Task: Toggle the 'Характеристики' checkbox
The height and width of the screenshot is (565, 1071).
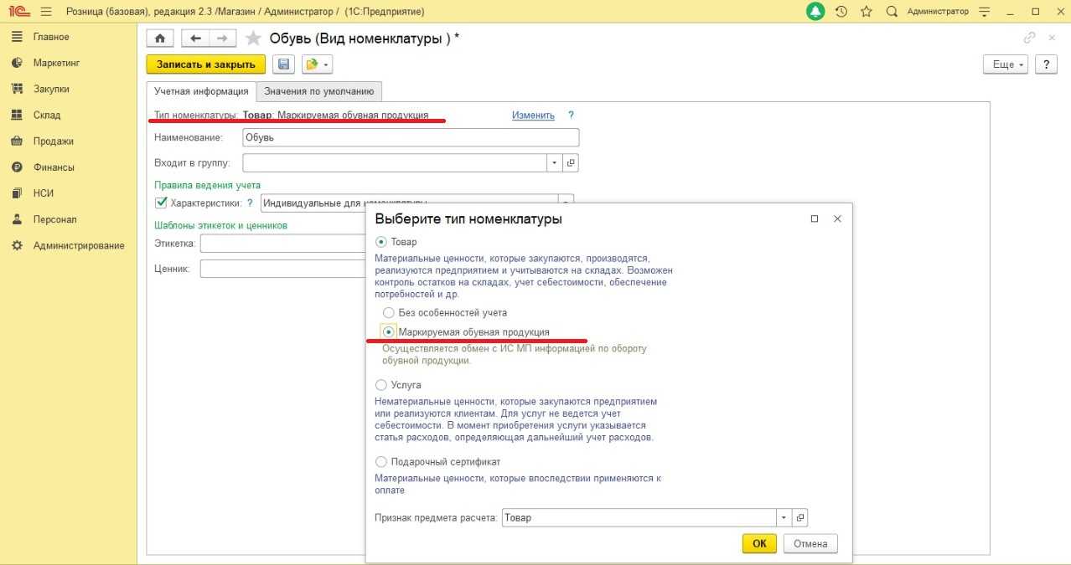Action: (x=162, y=203)
